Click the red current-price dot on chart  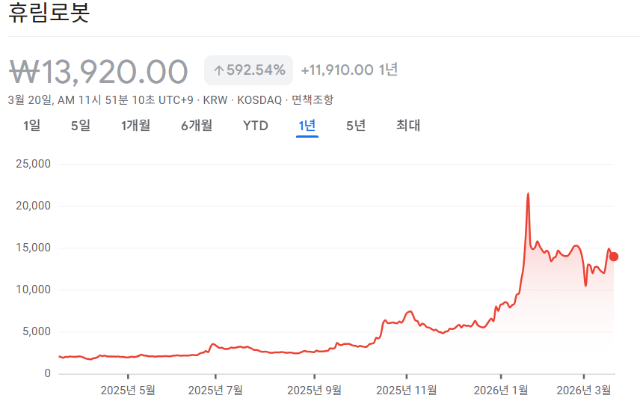point(614,257)
